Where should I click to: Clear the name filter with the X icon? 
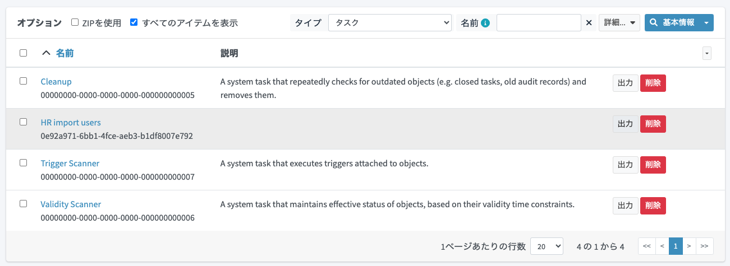[589, 23]
